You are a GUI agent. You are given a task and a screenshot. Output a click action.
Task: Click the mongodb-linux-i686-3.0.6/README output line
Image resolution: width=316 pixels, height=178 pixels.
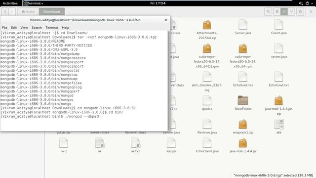click(33, 41)
